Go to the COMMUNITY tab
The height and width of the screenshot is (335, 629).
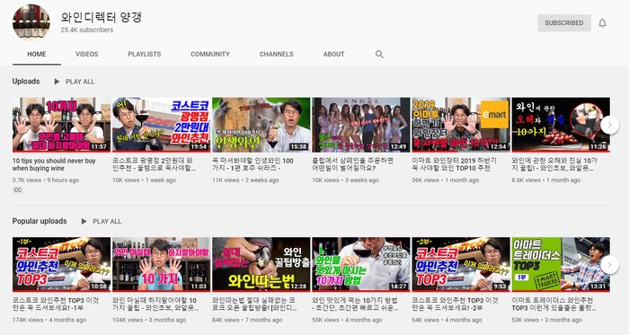210,54
